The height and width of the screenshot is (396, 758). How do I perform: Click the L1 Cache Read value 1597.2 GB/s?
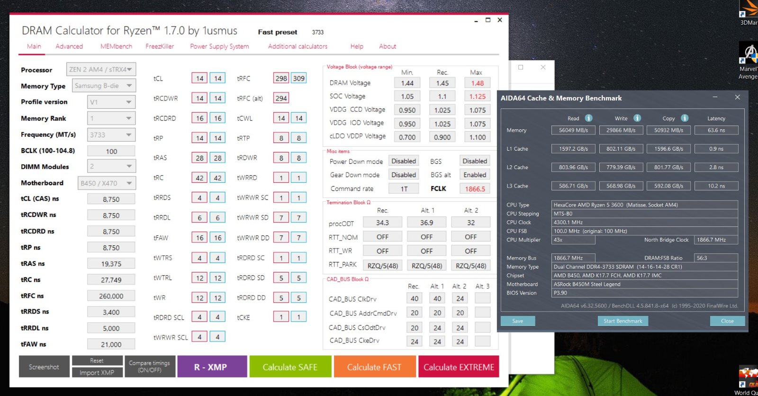click(573, 149)
